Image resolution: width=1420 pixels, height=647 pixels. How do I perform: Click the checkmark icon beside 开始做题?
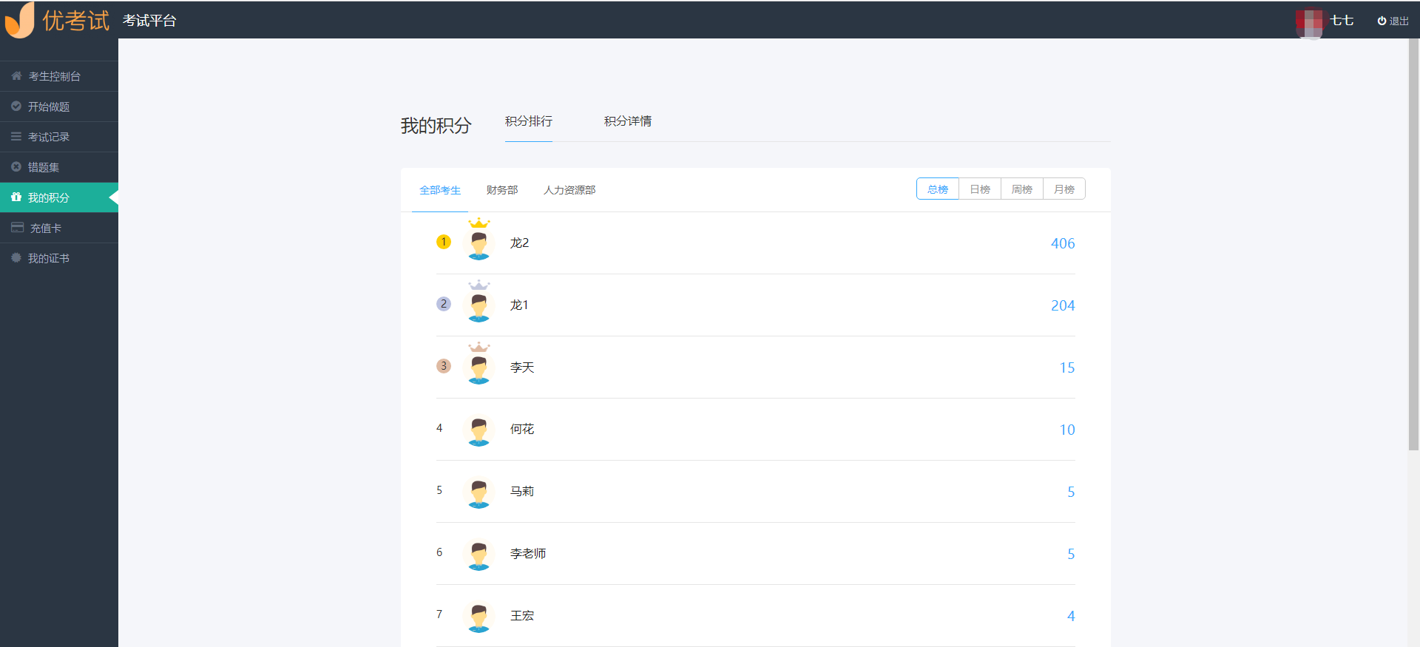point(16,106)
